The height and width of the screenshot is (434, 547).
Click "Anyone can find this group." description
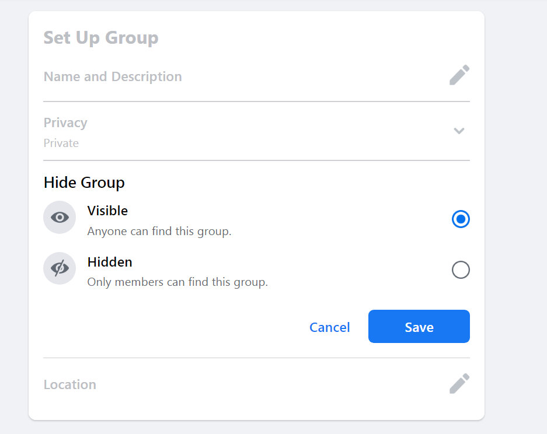pyautogui.click(x=159, y=232)
